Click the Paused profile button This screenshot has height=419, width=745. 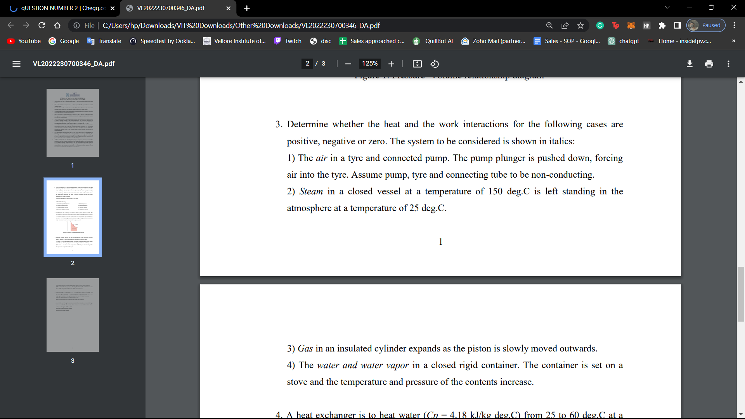coord(706,25)
